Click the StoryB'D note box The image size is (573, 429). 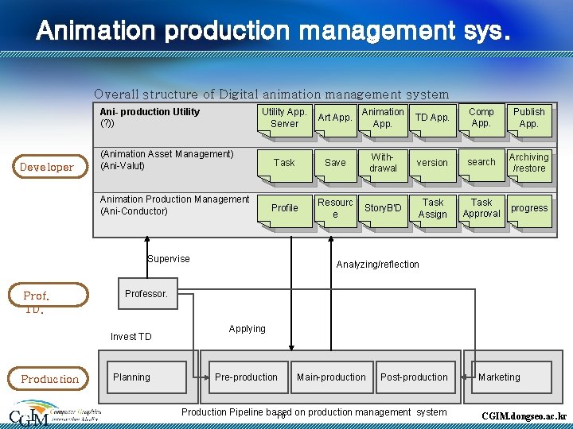(383, 211)
